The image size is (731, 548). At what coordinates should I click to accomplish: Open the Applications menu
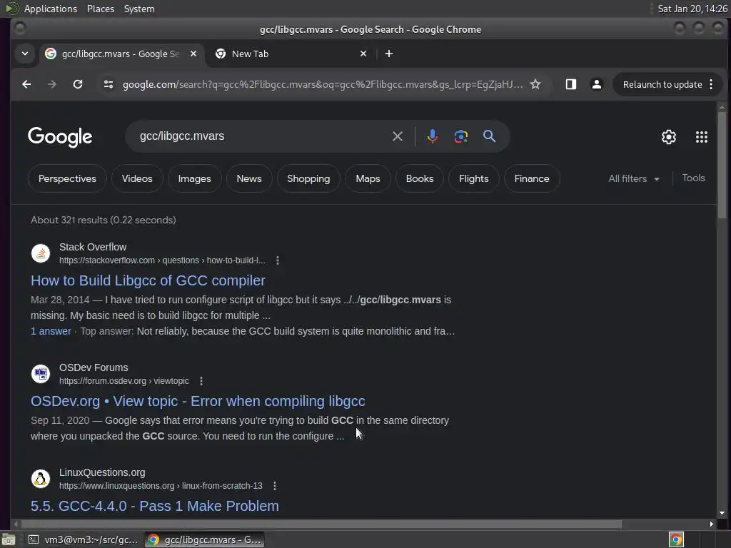coord(51,9)
